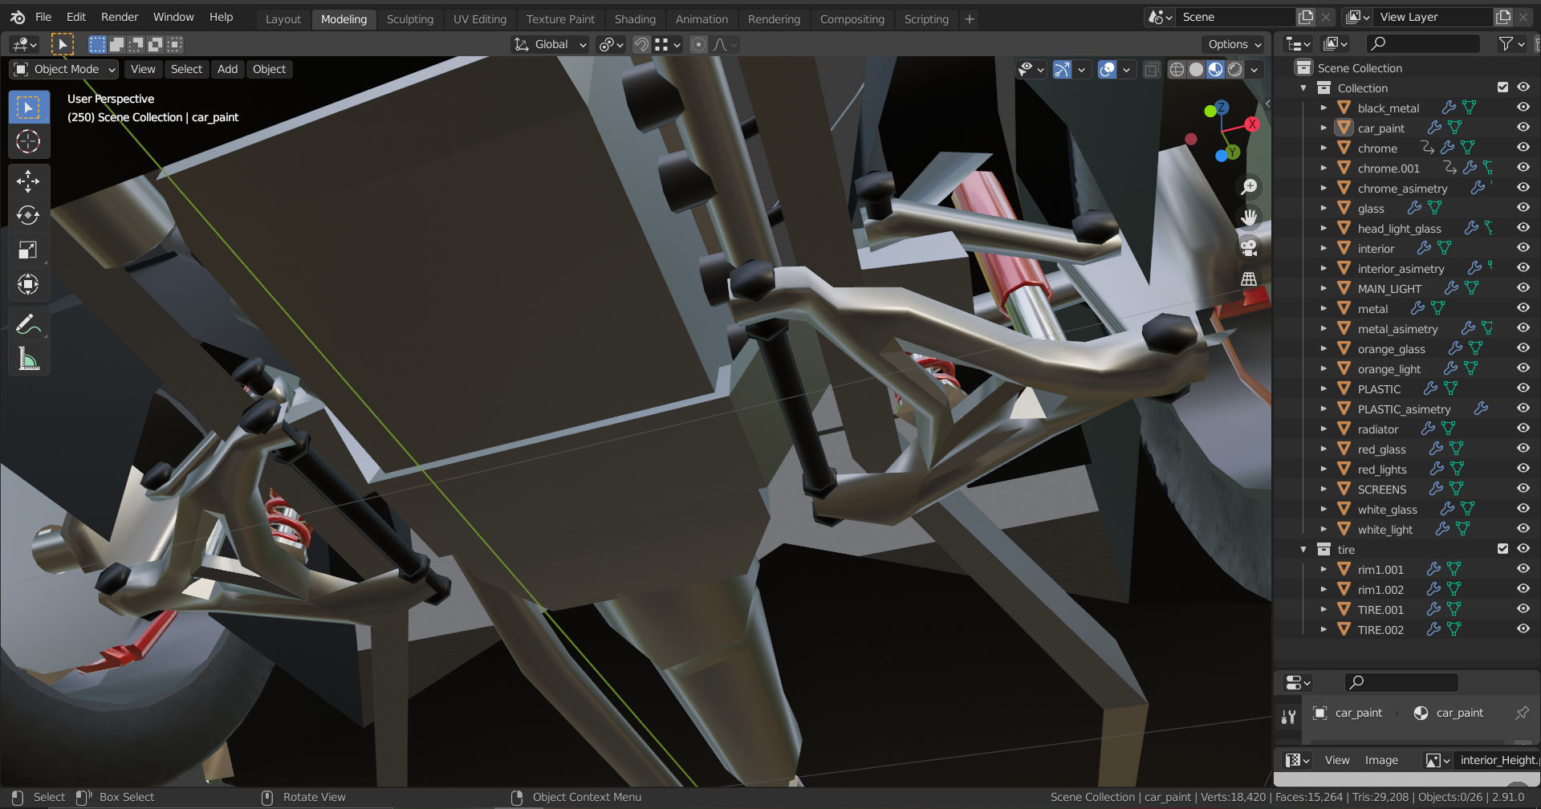Switch to the UV Editing workspace tab
The image size is (1541, 809).
pos(480,19)
